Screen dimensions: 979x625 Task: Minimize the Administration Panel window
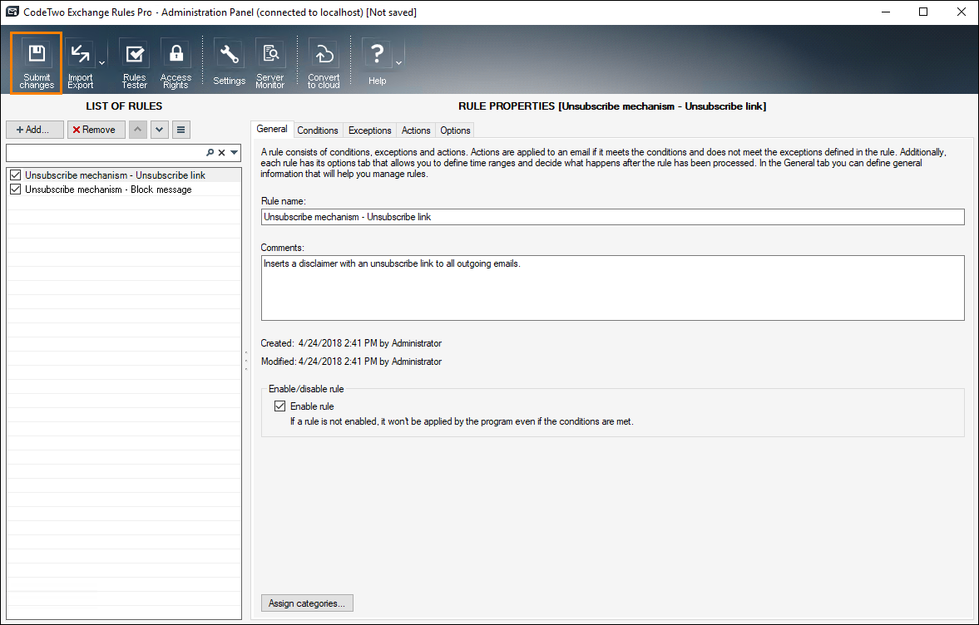tap(886, 12)
